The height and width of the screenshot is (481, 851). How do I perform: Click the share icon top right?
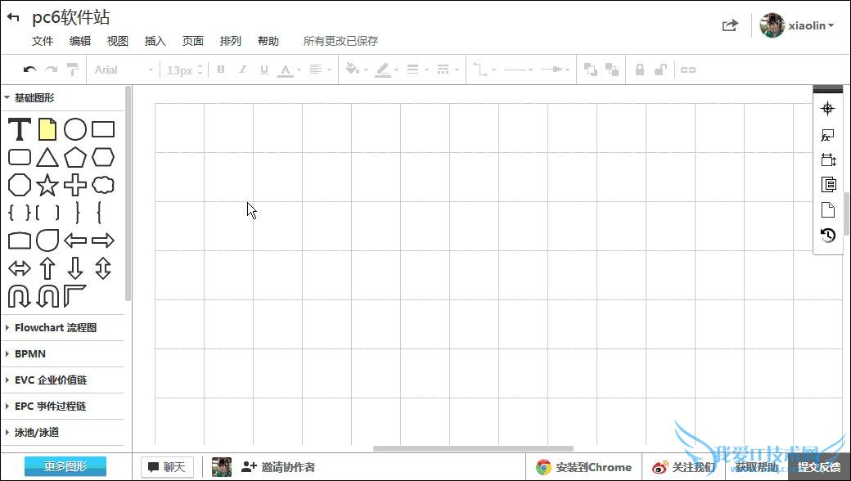pos(730,25)
